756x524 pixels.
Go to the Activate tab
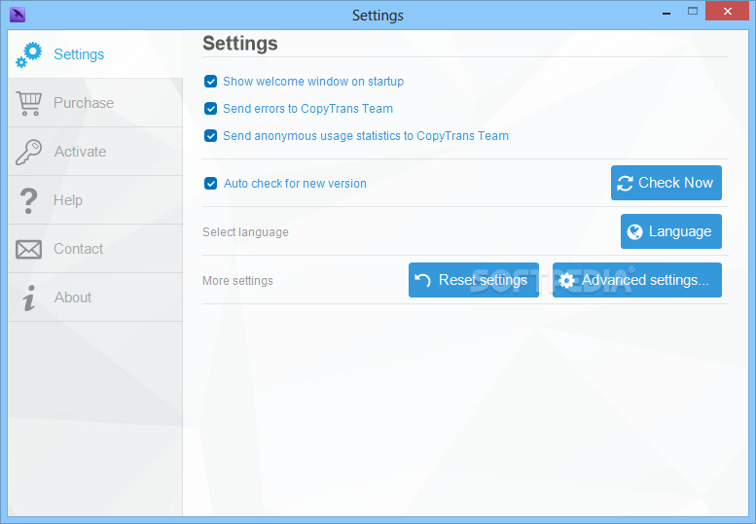click(x=95, y=152)
